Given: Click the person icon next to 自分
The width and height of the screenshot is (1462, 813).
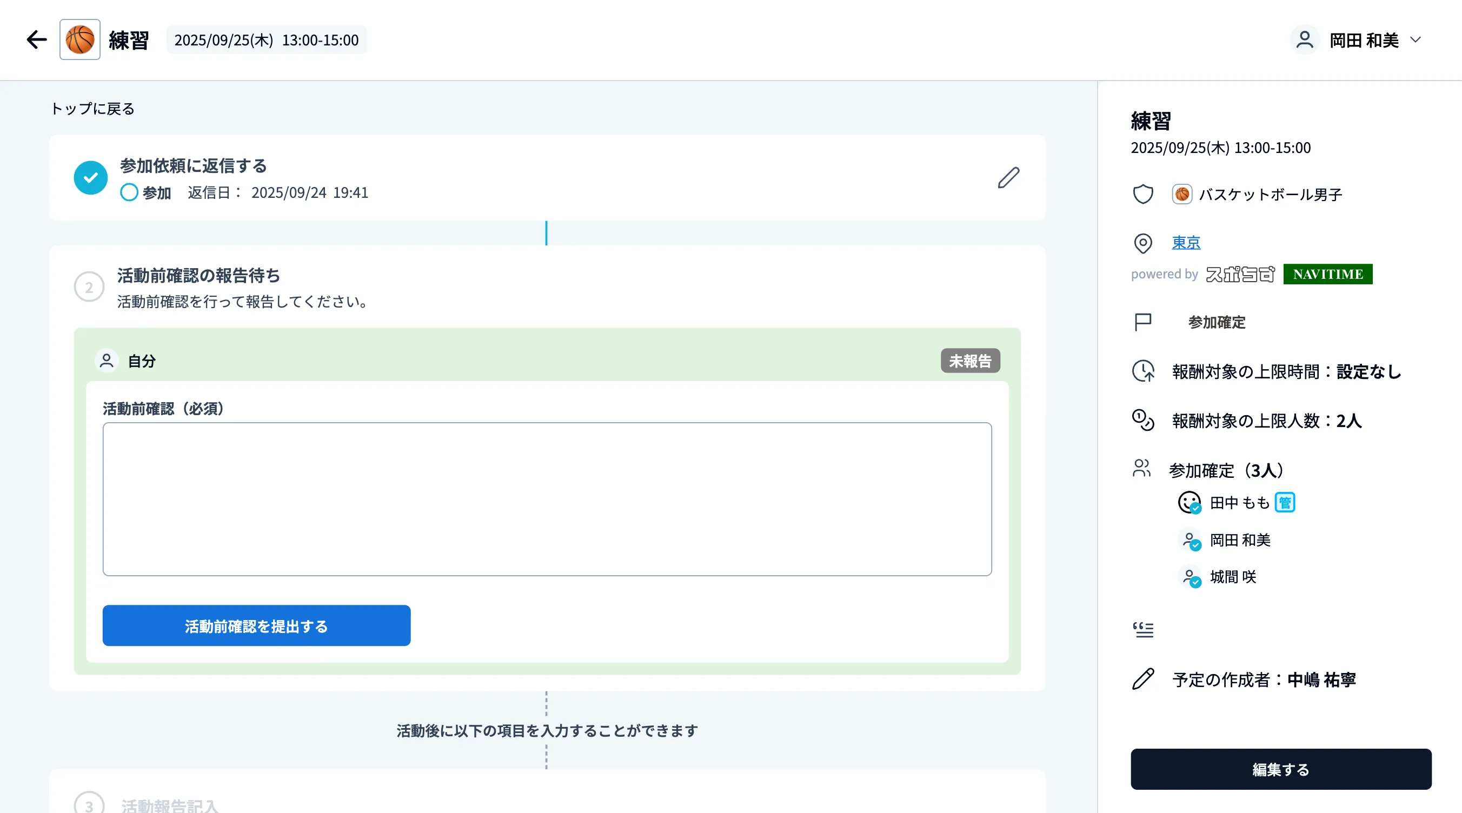Looking at the screenshot, I should [x=105, y=359].
